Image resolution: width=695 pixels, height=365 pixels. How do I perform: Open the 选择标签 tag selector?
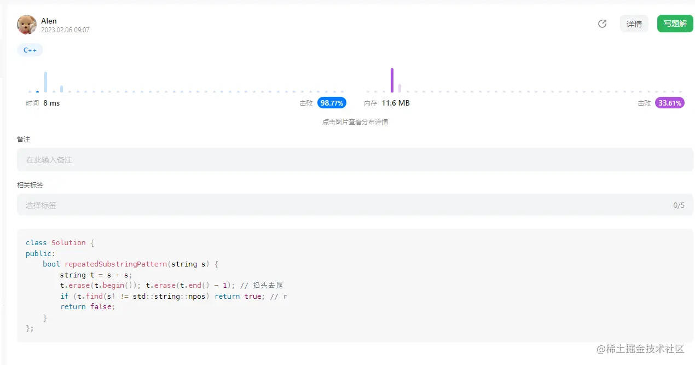click(355, 205)
